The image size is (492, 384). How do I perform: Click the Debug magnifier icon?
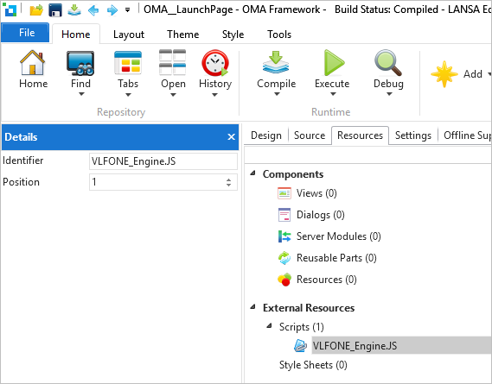(388, 63)
